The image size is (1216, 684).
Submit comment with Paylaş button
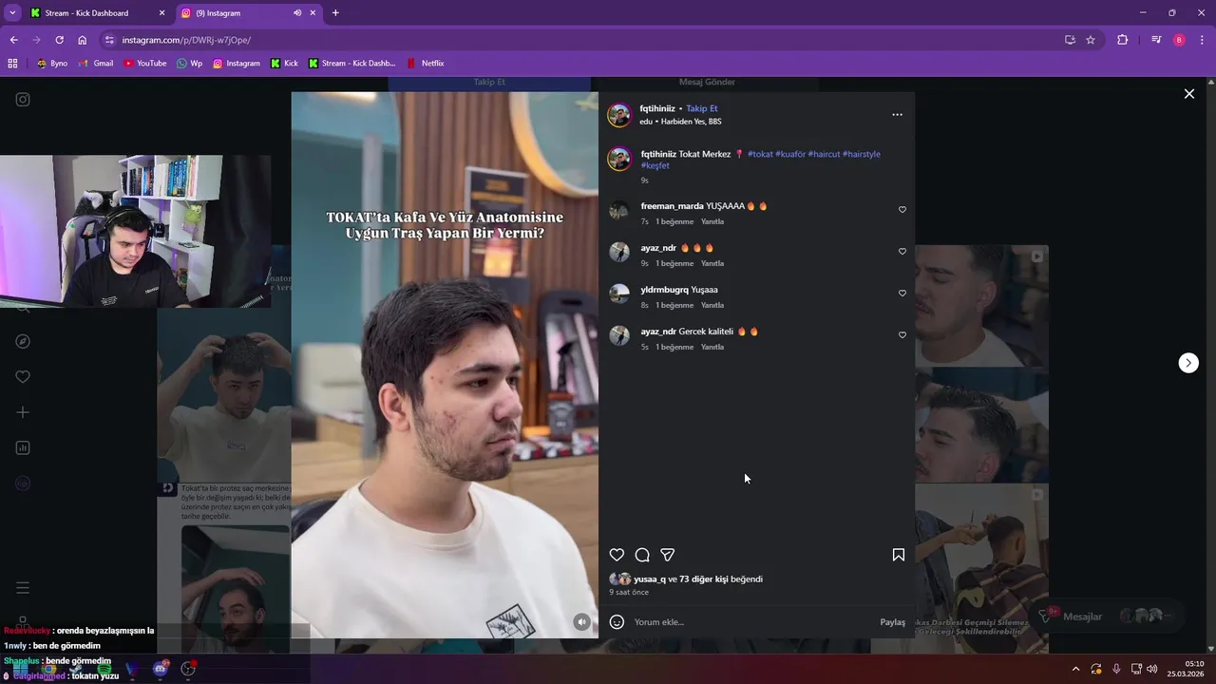click(892, 622)
